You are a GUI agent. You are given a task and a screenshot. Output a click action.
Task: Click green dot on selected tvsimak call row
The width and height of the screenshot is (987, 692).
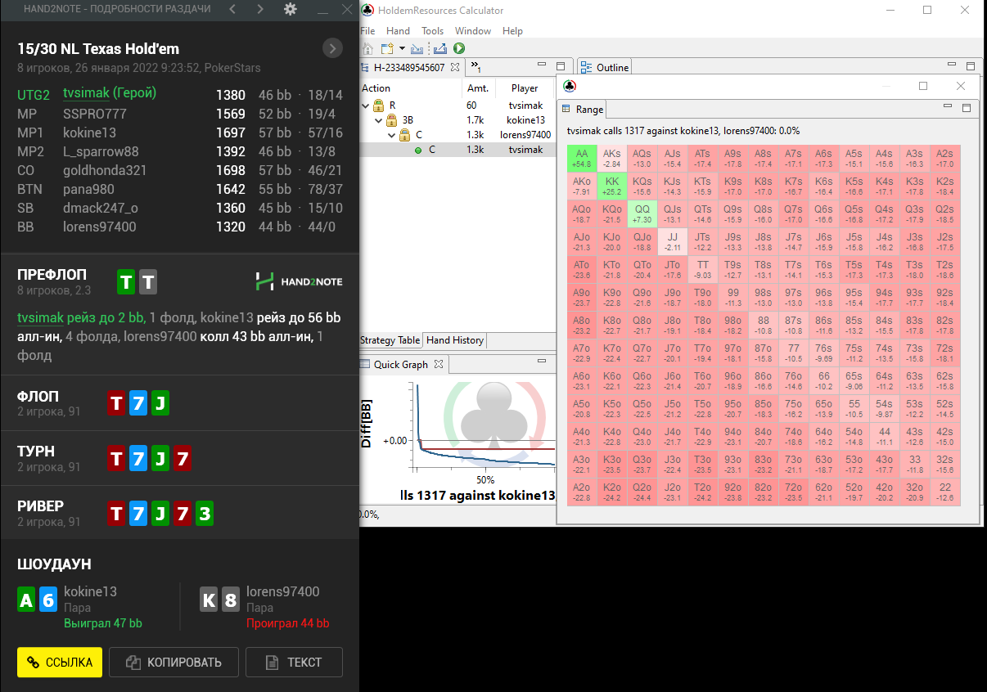(x=418, y=151)
